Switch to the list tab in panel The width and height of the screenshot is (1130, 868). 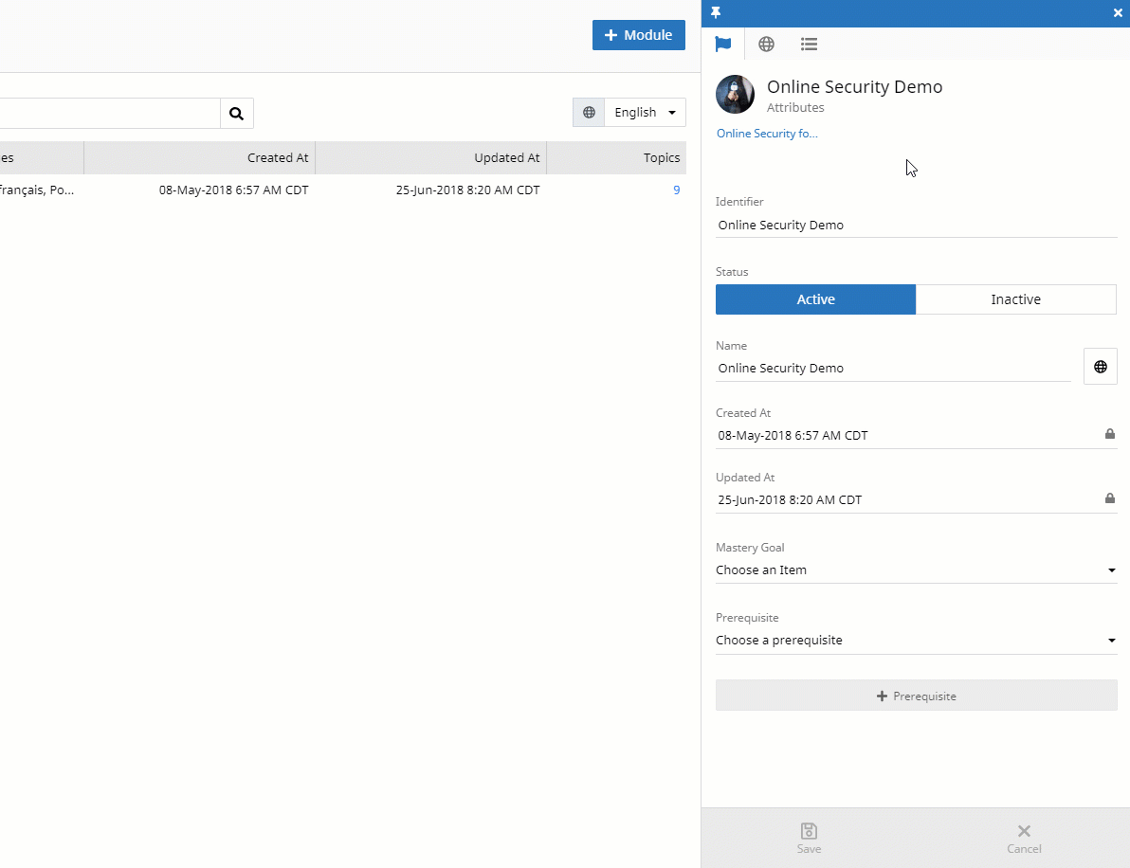(809, 44)
